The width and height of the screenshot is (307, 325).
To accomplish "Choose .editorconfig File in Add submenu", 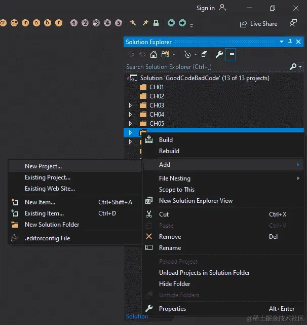I will click(75, 238).
